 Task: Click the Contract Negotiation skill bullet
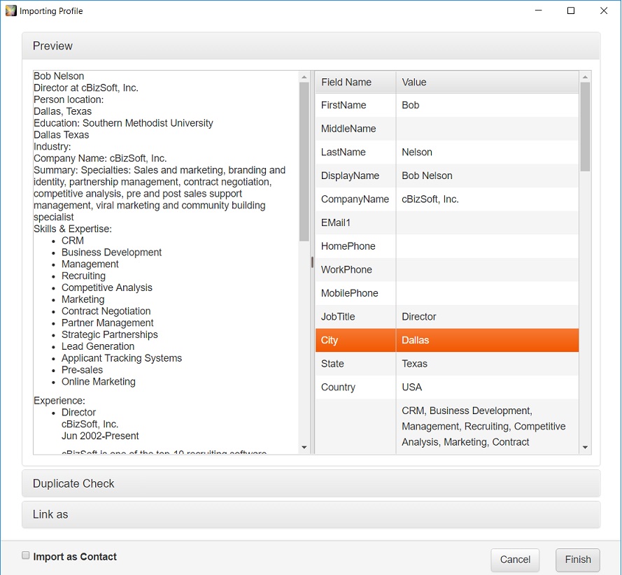[106, 311]
